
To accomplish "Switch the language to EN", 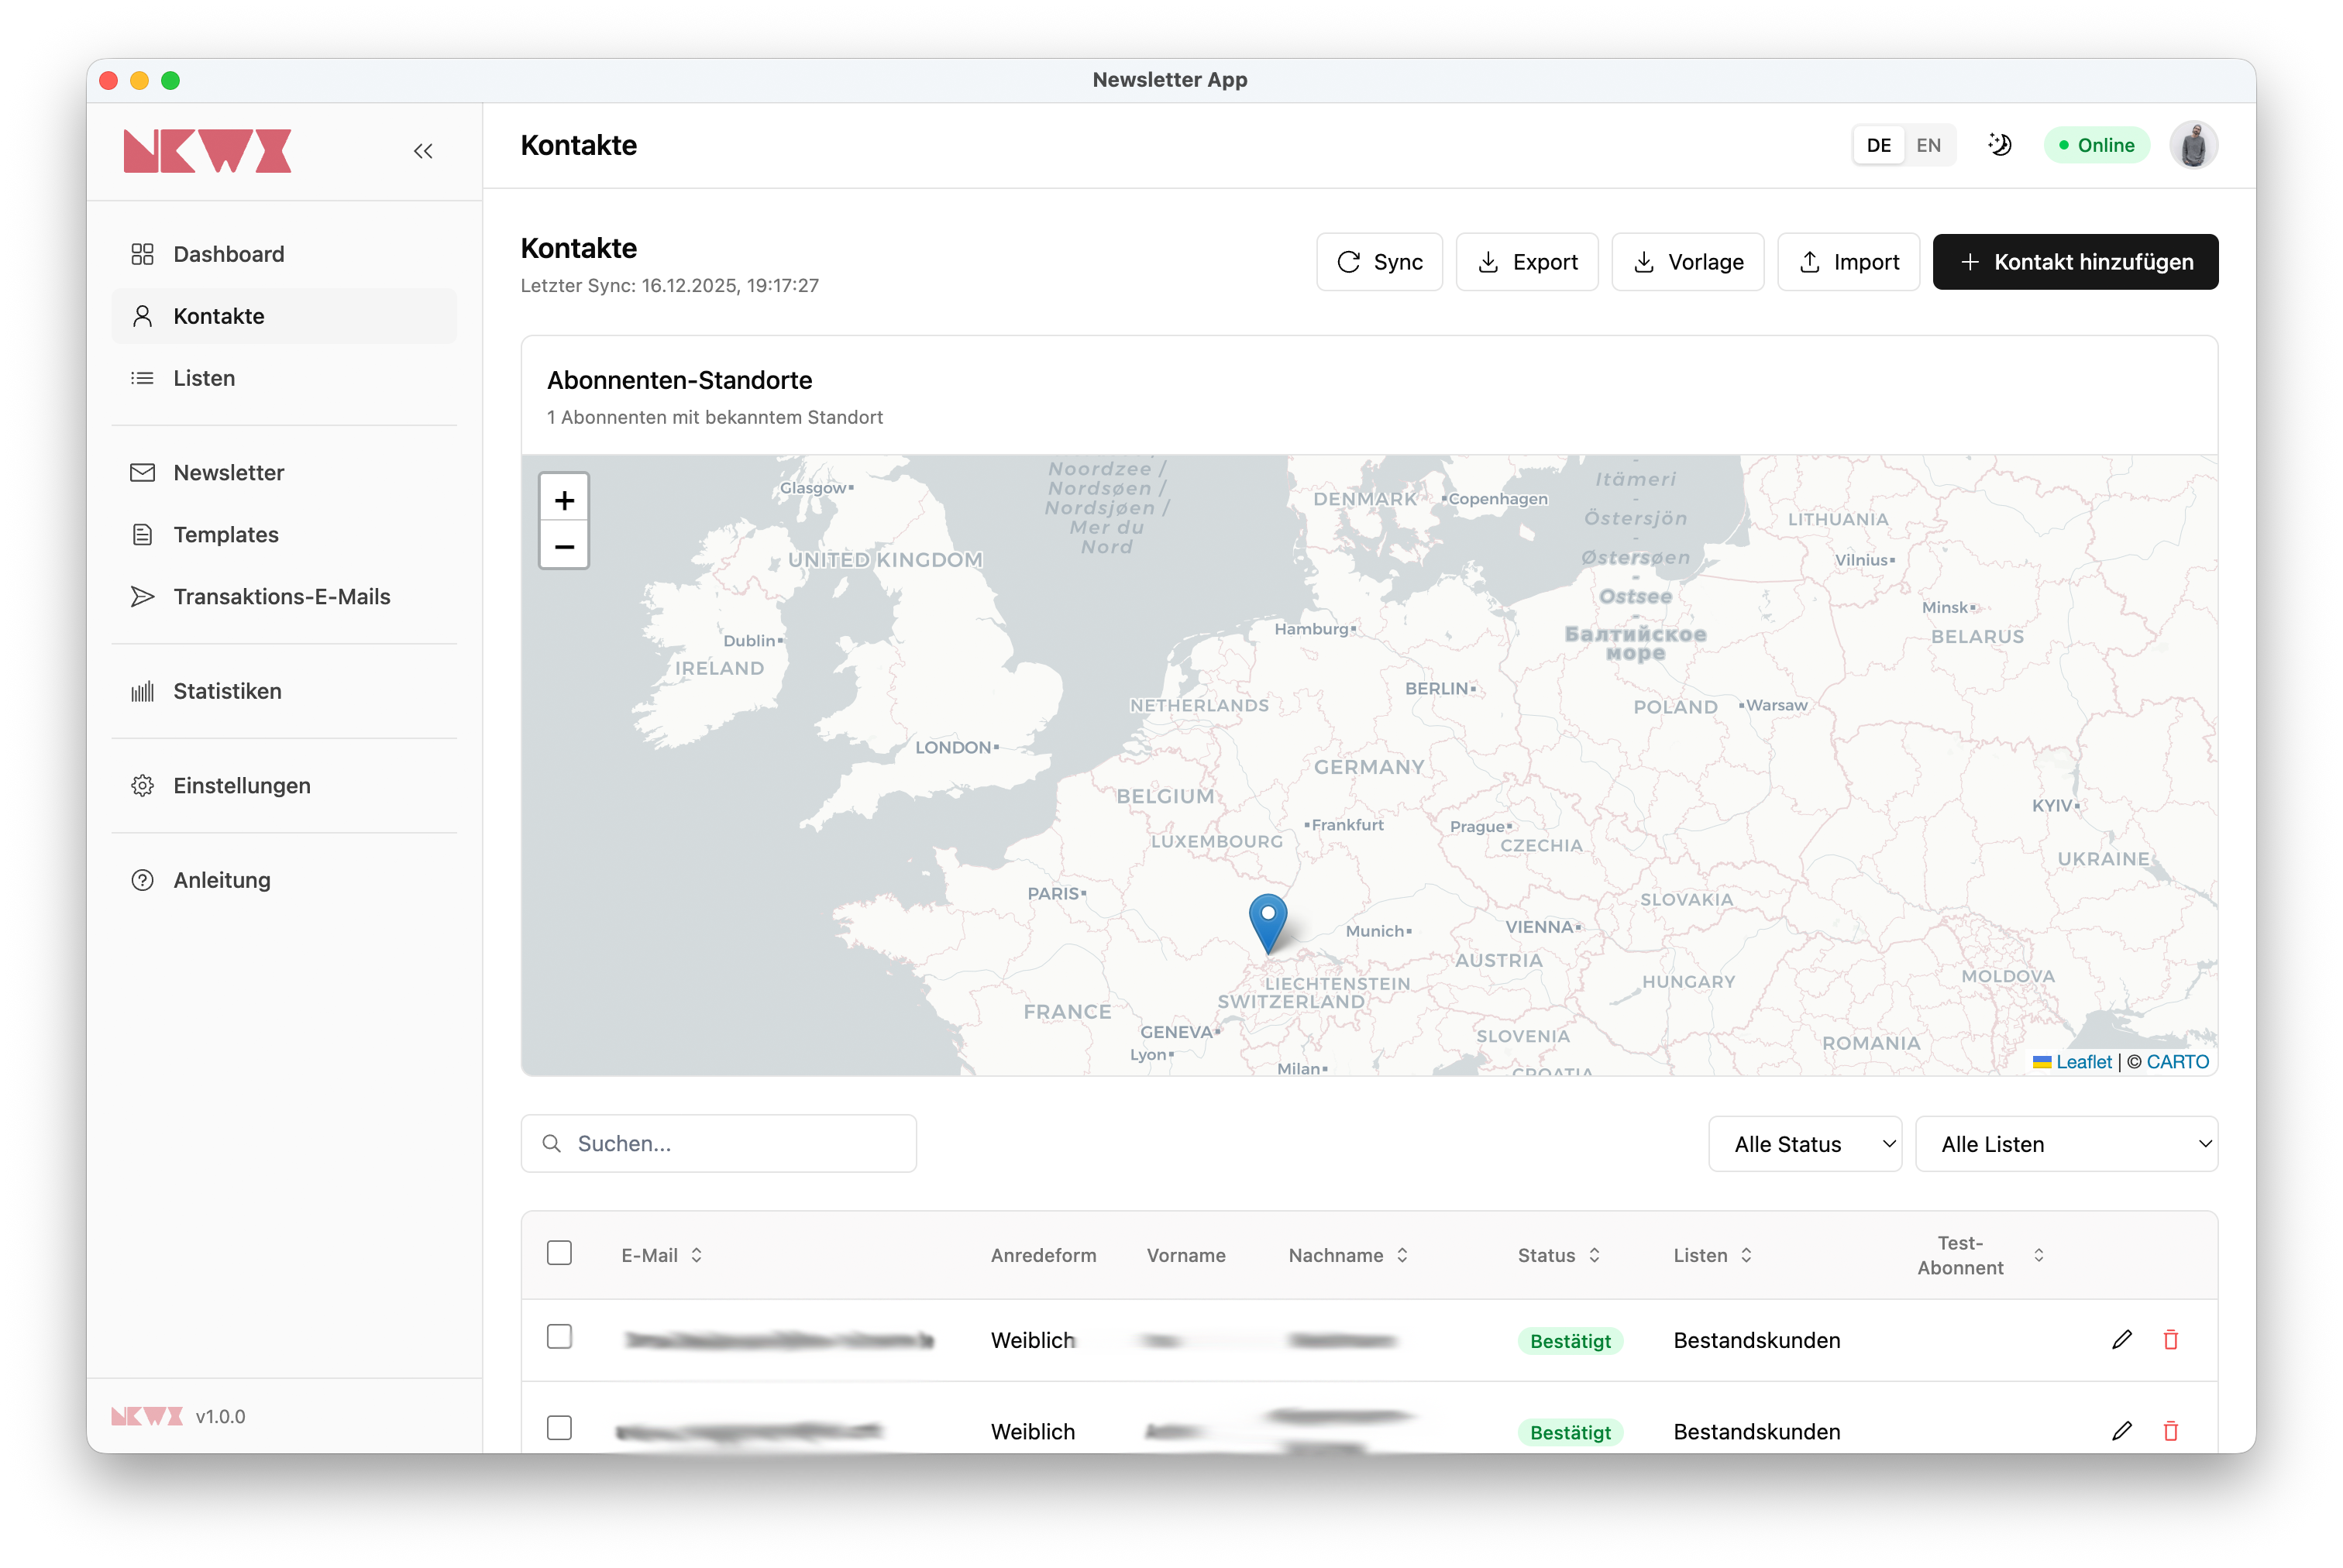I will point(1928,145).
